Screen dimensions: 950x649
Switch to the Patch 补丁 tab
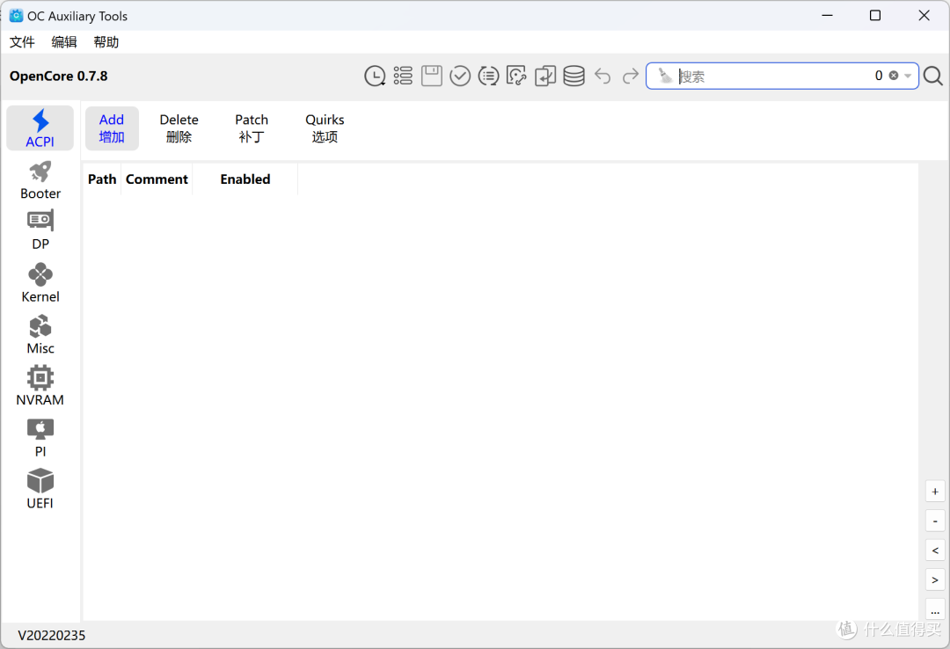click(252, 128)
